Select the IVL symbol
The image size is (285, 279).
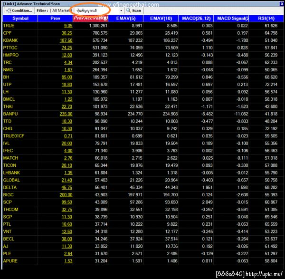click(6, 144)
